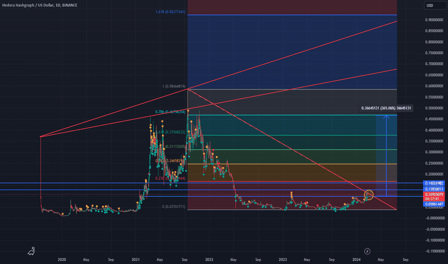
Task: Select the blue vertical measurement arrow
Action: pyautogui.click(x=386, y=156)
